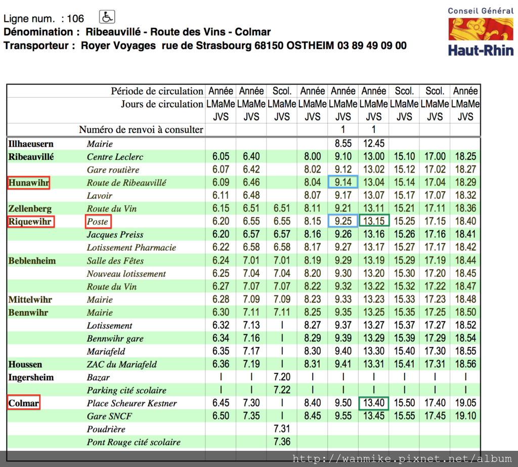This screenshot has height=467, width=518.
Task: Click the Zellenberg town name
Action: coord(30,208)
